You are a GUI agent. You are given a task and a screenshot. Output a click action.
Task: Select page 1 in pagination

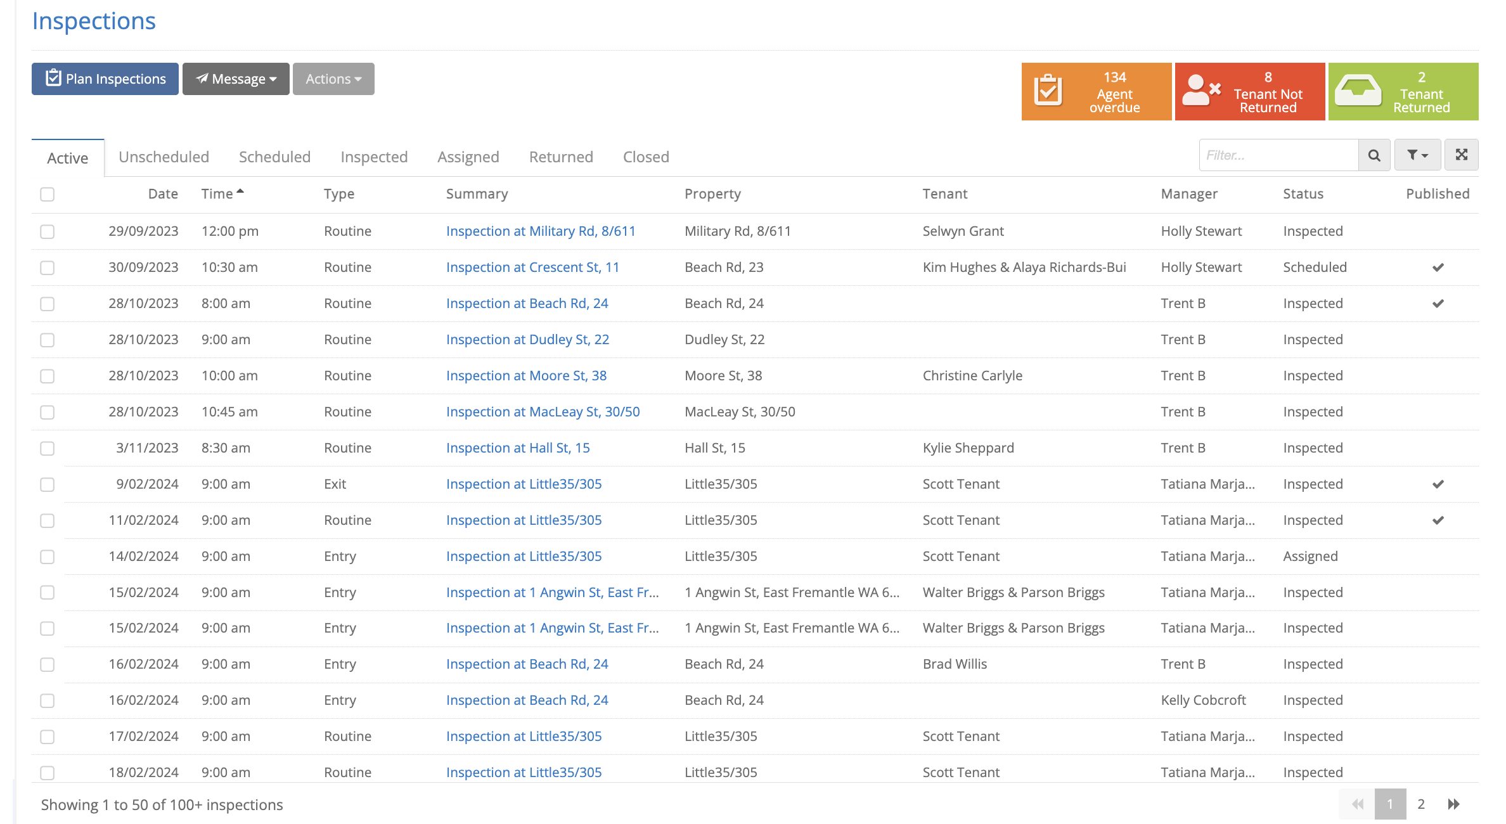[1390, 804]
